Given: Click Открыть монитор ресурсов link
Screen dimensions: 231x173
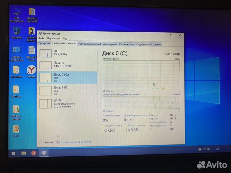Looking at the screenshot, I should [76, 142].
